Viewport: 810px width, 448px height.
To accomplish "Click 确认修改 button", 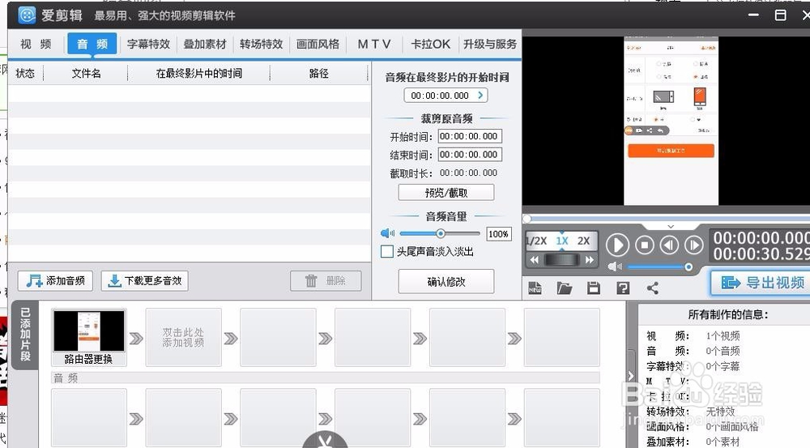I will [x=446, y=282].
